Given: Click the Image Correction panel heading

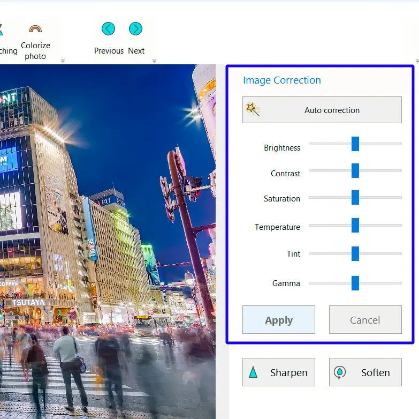Looking at the screenshot, I should (282, 80).
